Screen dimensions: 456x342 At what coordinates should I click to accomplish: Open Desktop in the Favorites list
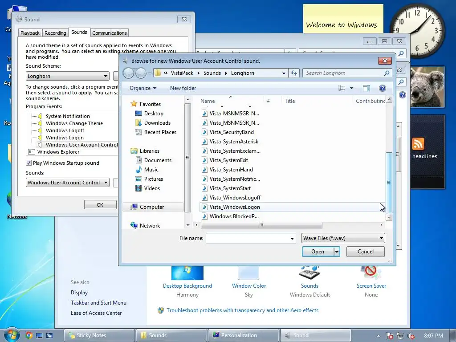[150, 114]
